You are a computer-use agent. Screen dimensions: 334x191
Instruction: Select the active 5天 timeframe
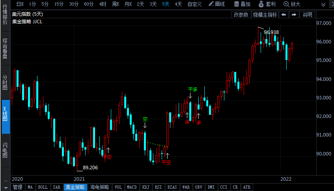click(166, 4)
